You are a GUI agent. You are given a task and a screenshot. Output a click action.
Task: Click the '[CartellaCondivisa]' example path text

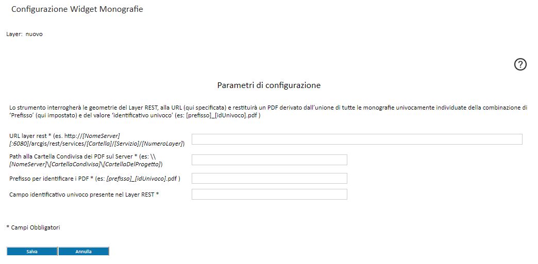[x=74, y=164]
